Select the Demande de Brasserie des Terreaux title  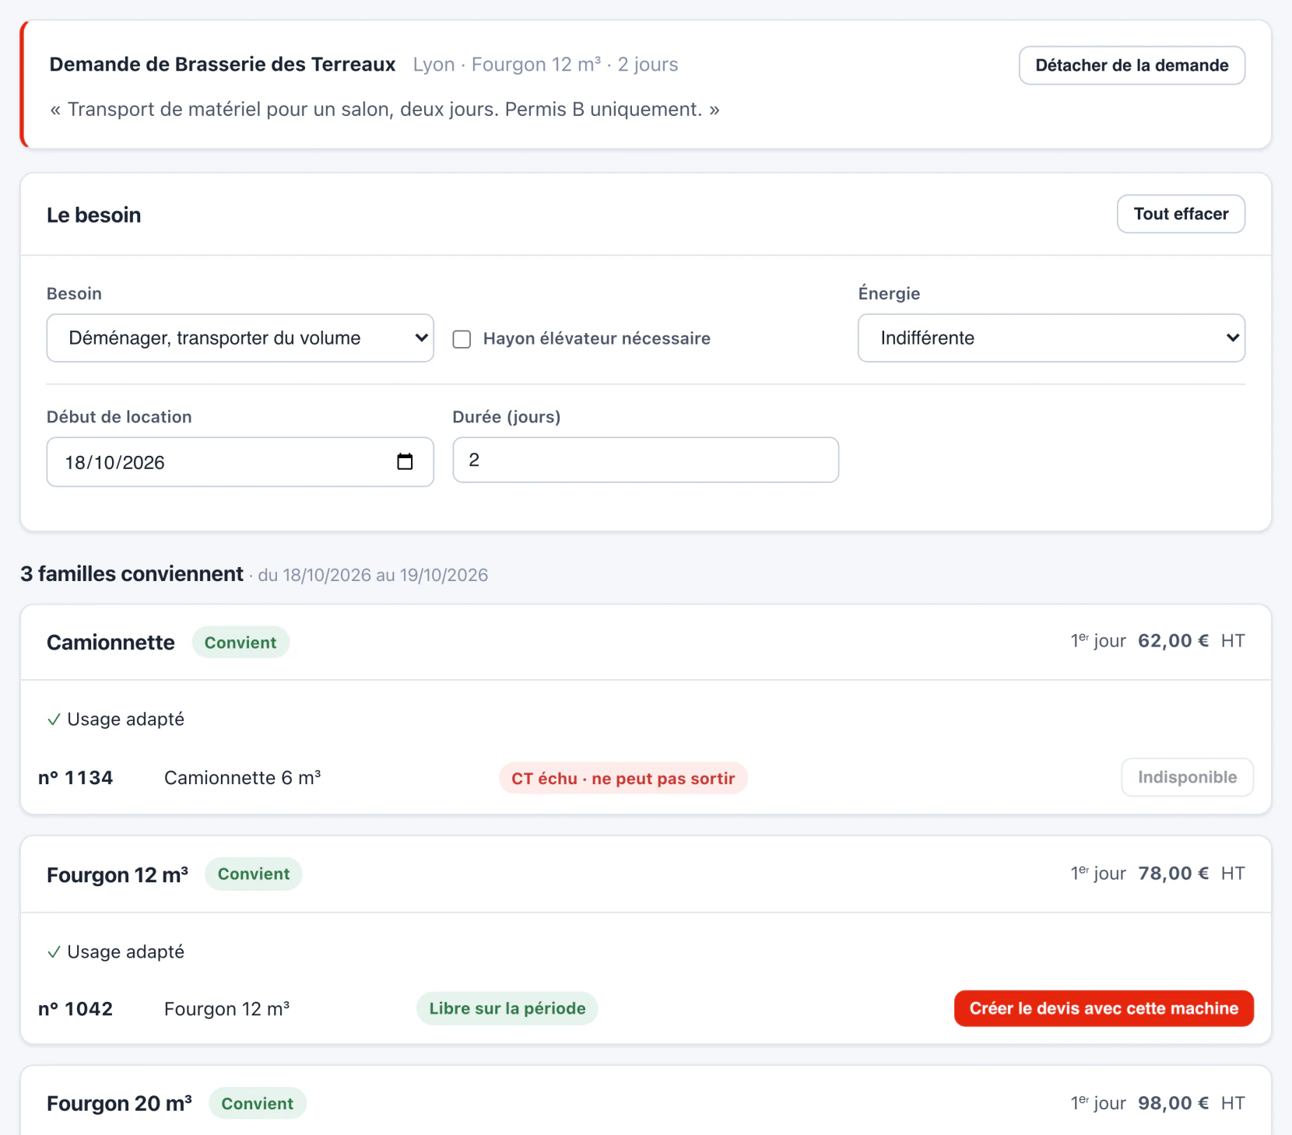[x=223, y=65]
